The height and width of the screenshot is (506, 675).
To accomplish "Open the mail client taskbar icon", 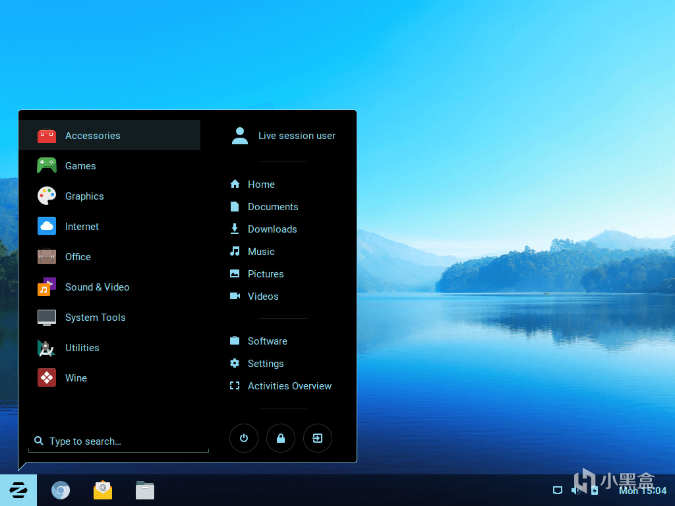I will [x=103, y=490].
